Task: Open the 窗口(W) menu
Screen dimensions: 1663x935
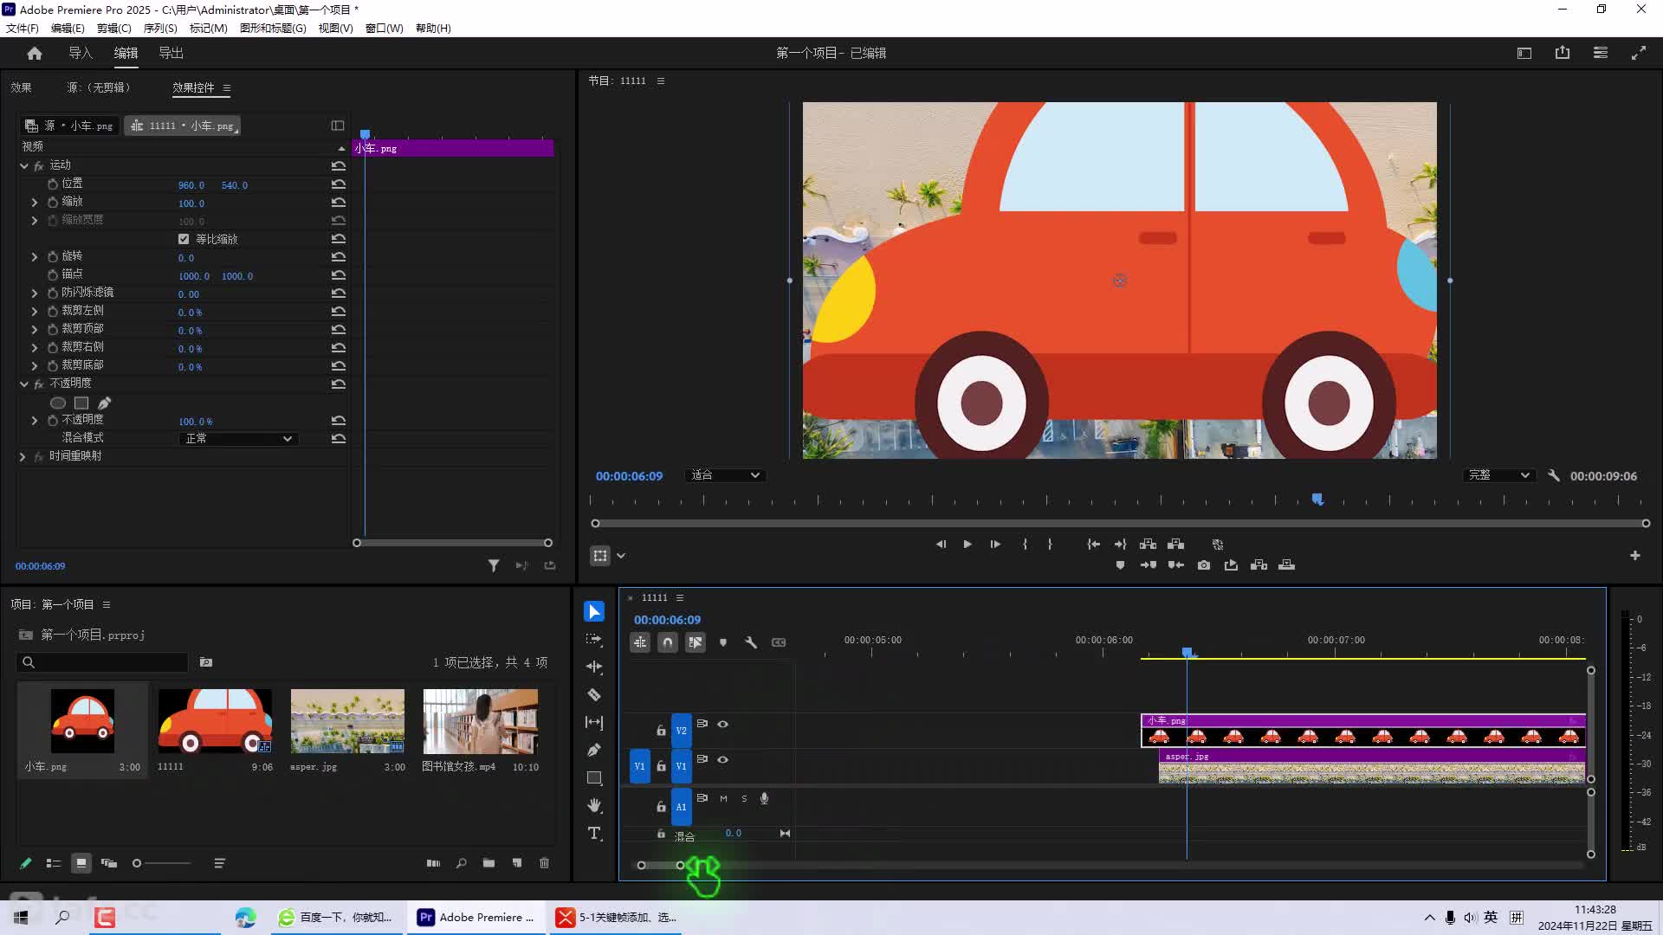Action: 384,29
